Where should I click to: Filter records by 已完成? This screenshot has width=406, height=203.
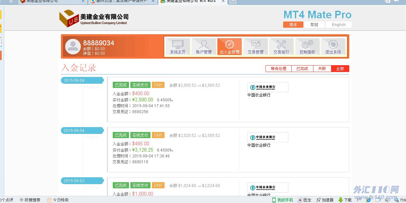point(302,68)
